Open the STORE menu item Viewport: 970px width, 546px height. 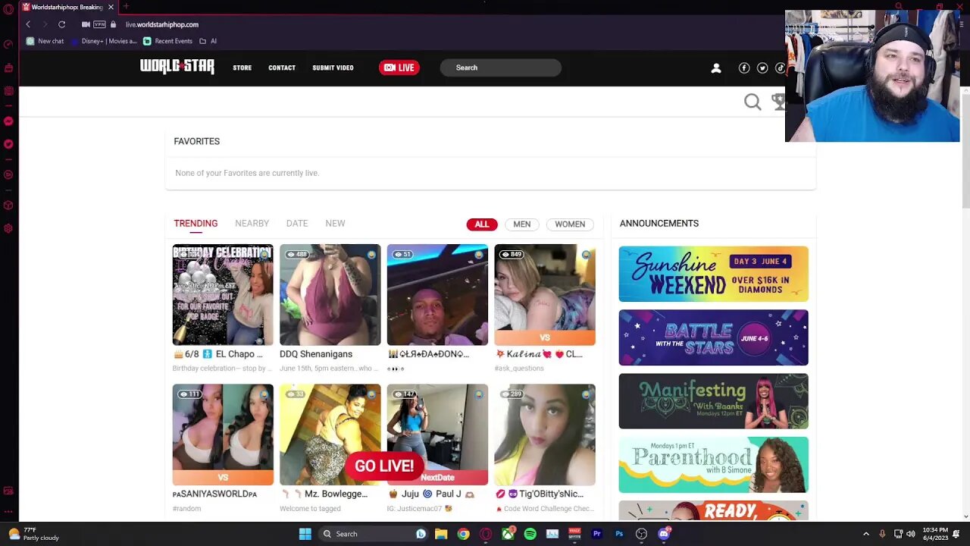coord(242,67)
